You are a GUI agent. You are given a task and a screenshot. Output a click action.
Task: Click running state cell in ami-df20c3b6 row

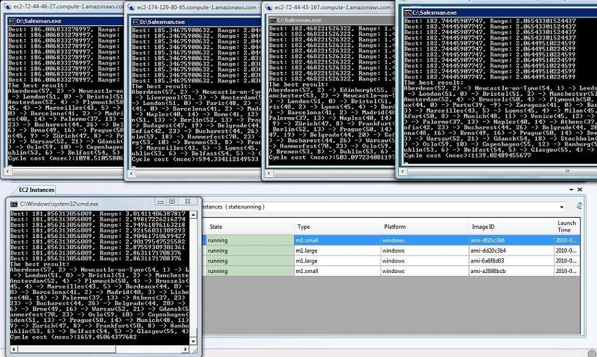tap(249, 240)
